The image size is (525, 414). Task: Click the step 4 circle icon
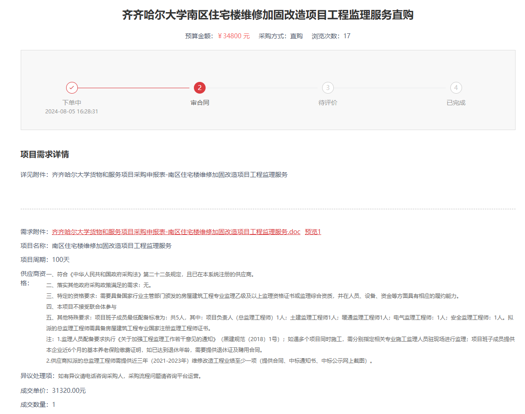[456, 88]
